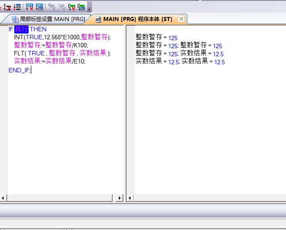Click the right grayed-out wrench toolbar icon
The image size is (286, 230).
62,6
